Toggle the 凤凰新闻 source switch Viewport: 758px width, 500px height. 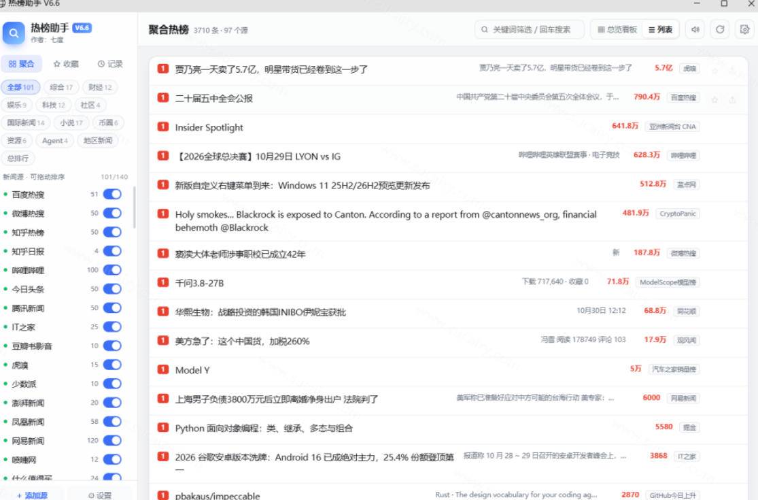[112, 422]
